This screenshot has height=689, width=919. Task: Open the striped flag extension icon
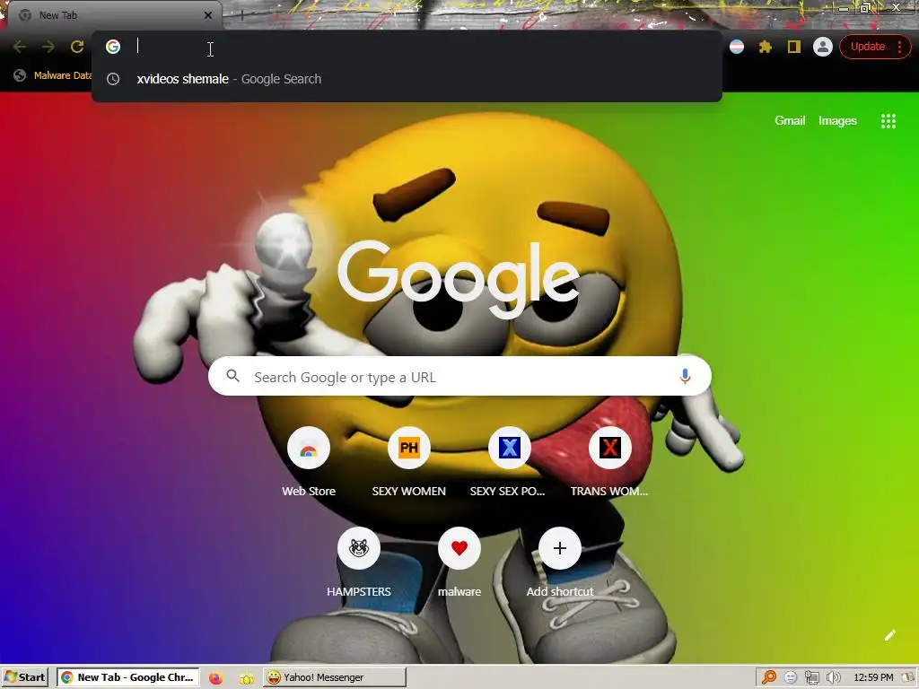point(737,47)
